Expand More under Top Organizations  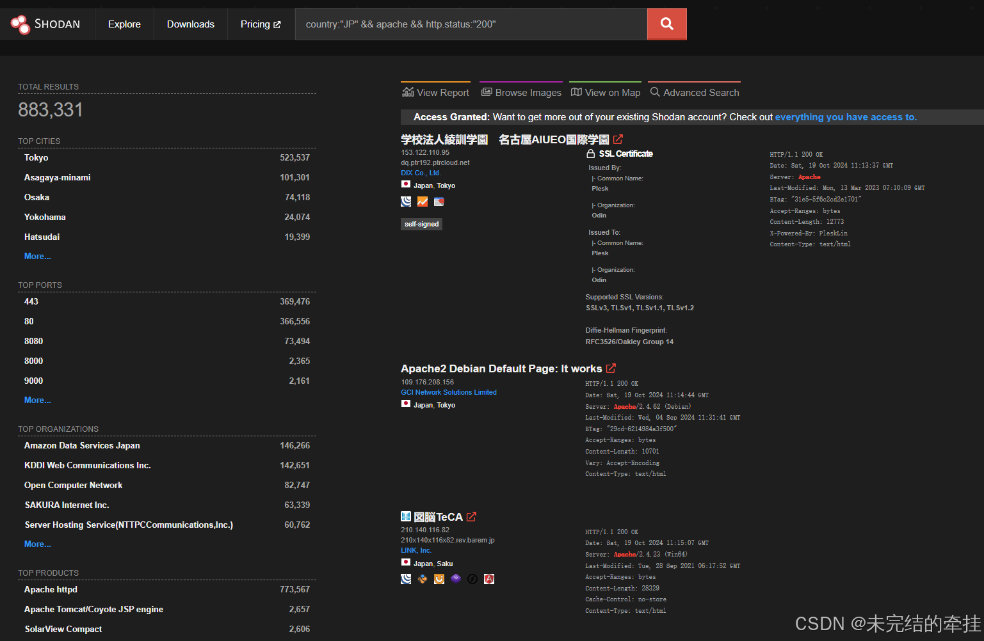38,544
